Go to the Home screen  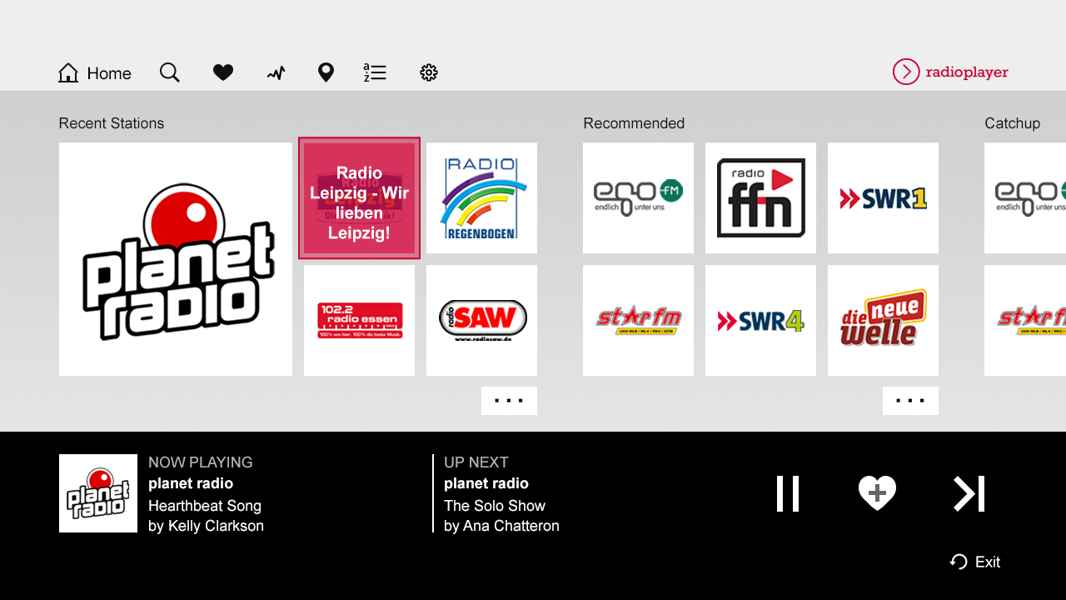94,73
